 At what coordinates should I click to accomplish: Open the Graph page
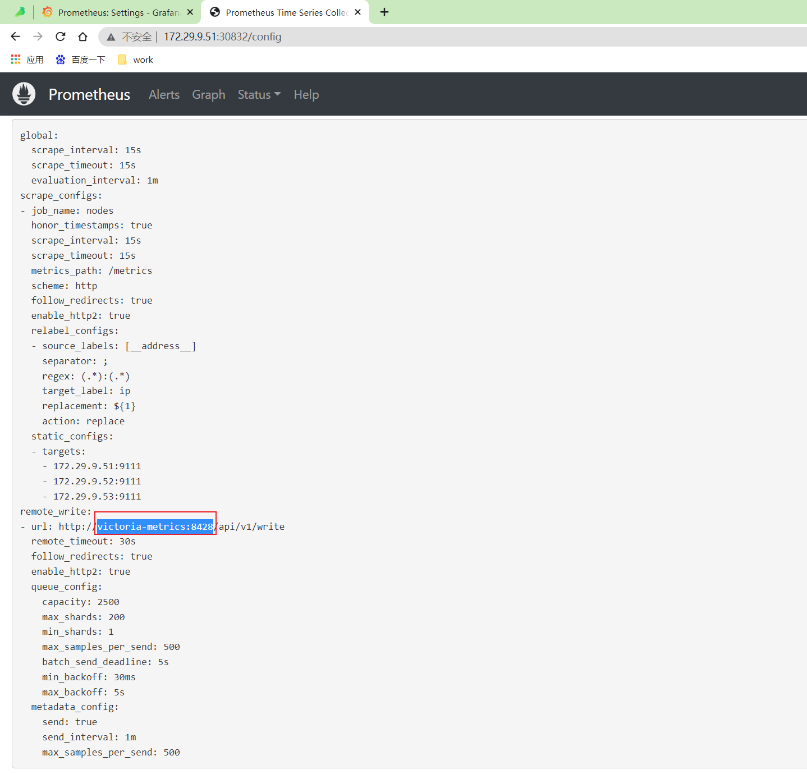coord(209,94)
